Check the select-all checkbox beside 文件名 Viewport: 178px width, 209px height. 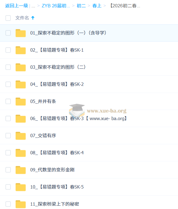tap(8, 18)
